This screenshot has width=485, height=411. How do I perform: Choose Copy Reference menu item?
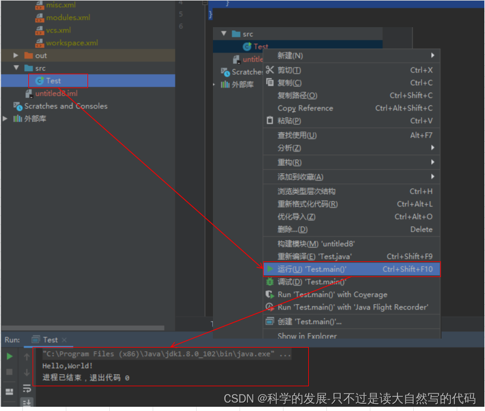(351, 108)
